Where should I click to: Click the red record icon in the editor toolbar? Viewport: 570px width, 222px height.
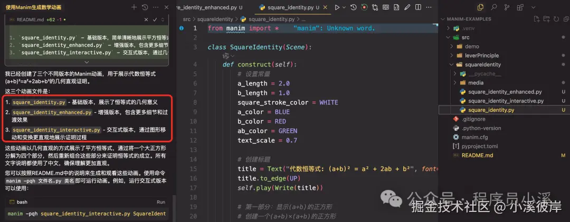(x=364, y=7)
